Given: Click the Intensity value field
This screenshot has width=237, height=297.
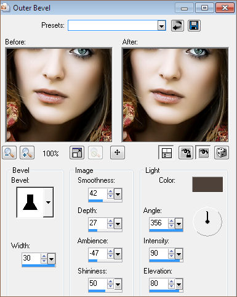Looking at the screenshot, I should (159, 253).
